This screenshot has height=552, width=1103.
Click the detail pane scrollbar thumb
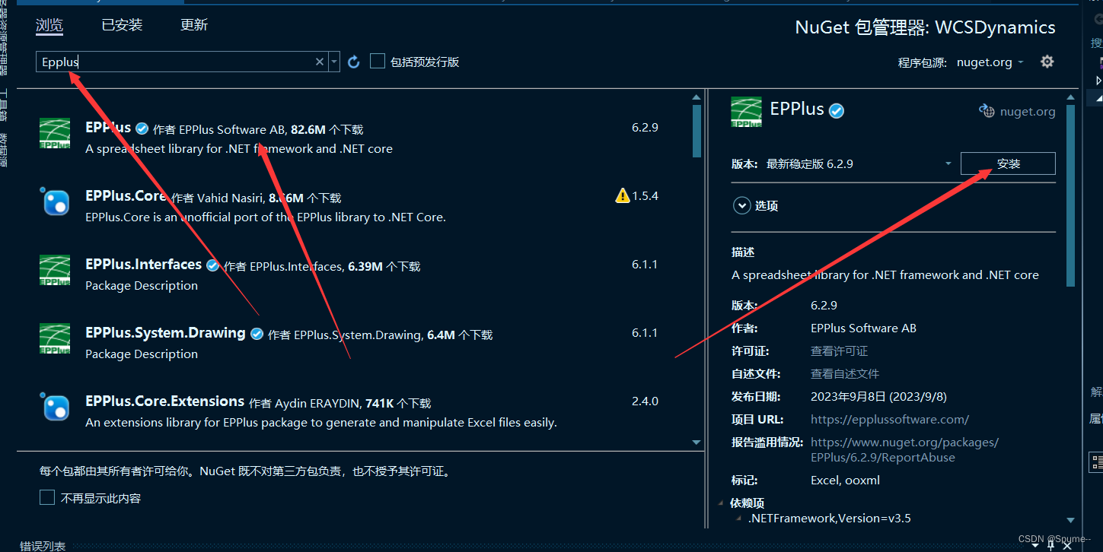coord(1070,196)
